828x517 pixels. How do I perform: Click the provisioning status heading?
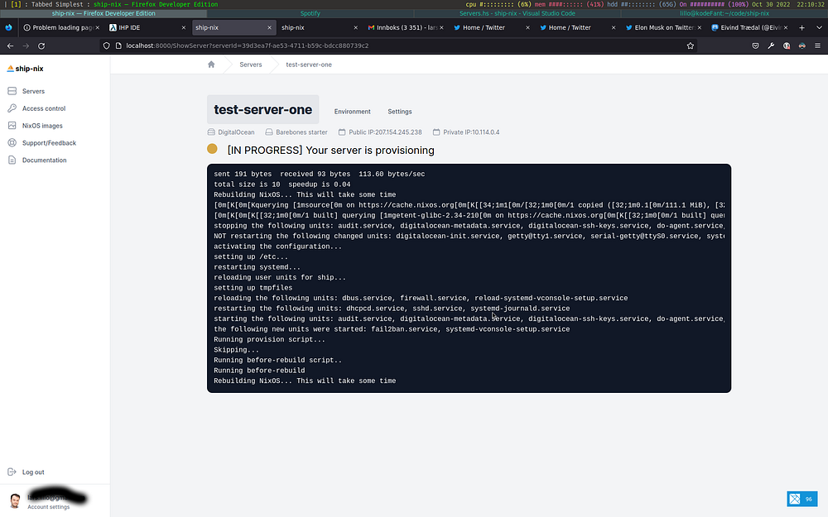pyautogui.click(x=330, y=151)
